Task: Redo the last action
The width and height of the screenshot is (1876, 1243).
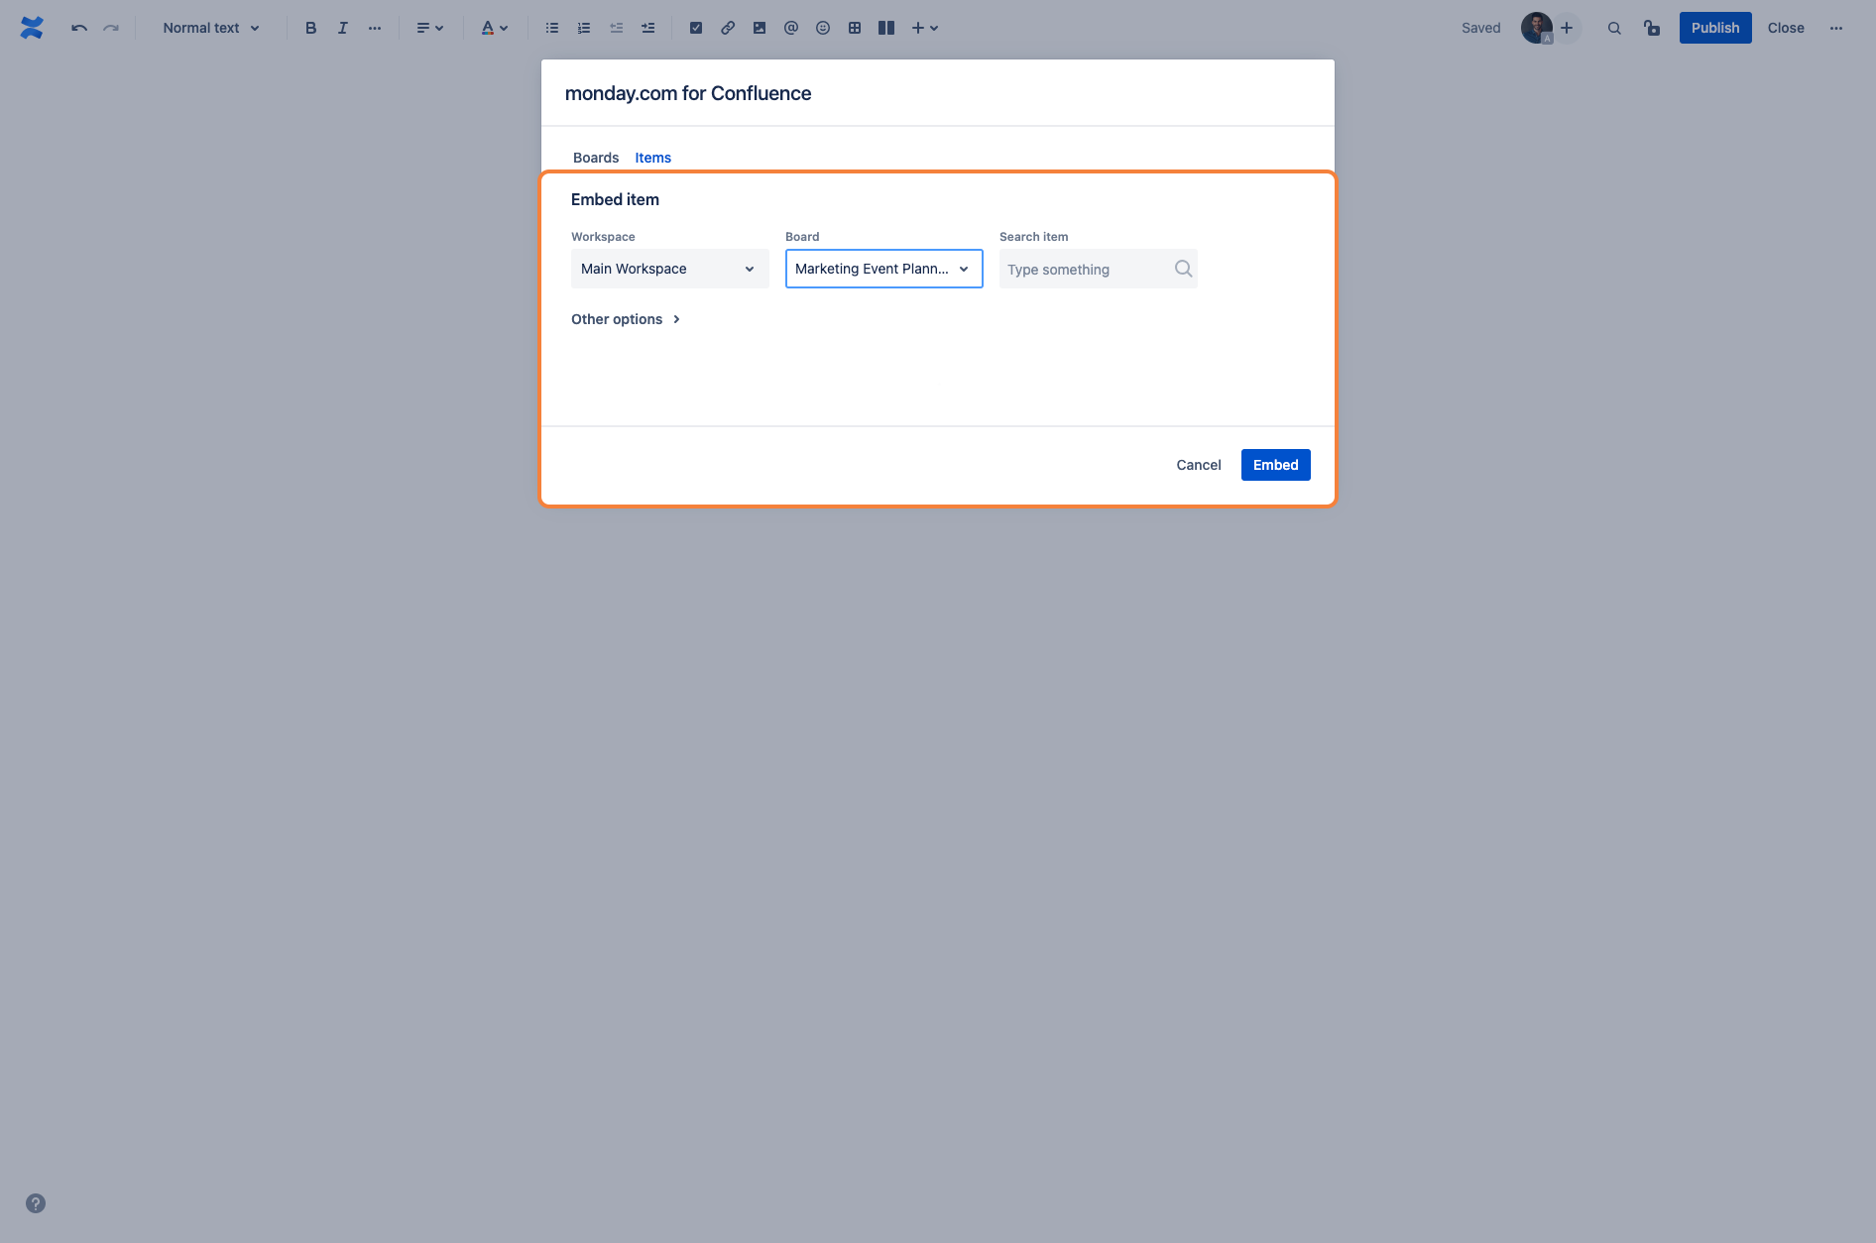Action: click(111, 28)
